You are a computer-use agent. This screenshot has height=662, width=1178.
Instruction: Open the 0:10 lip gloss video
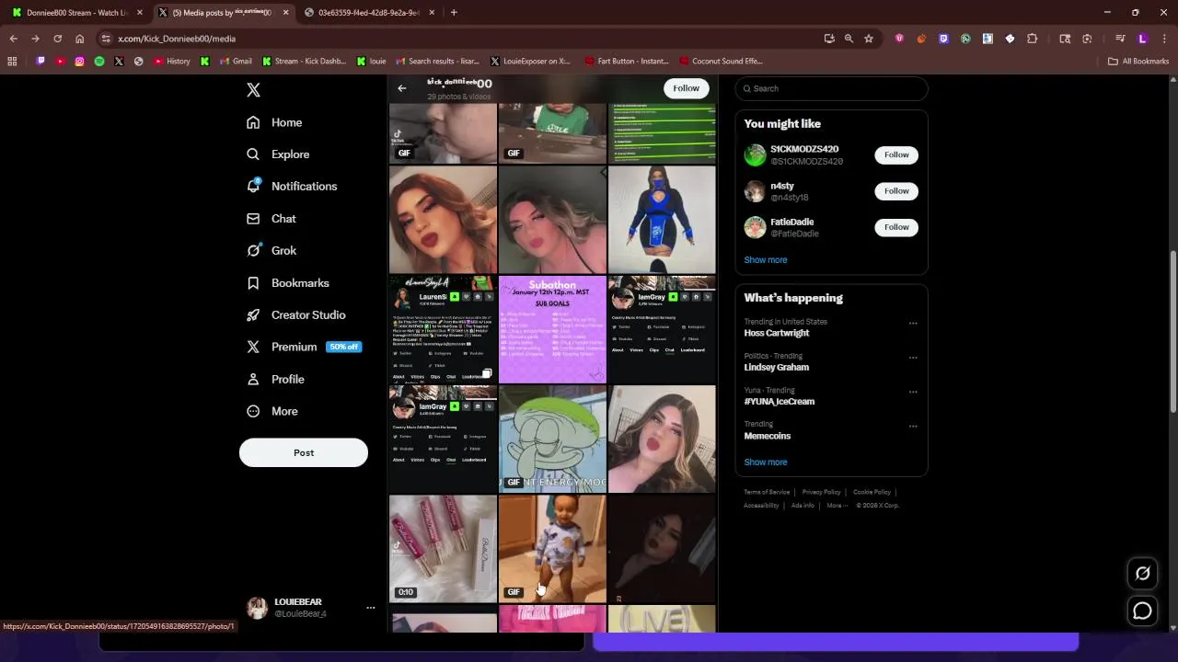pyautogui.click(x=443, y=549)
